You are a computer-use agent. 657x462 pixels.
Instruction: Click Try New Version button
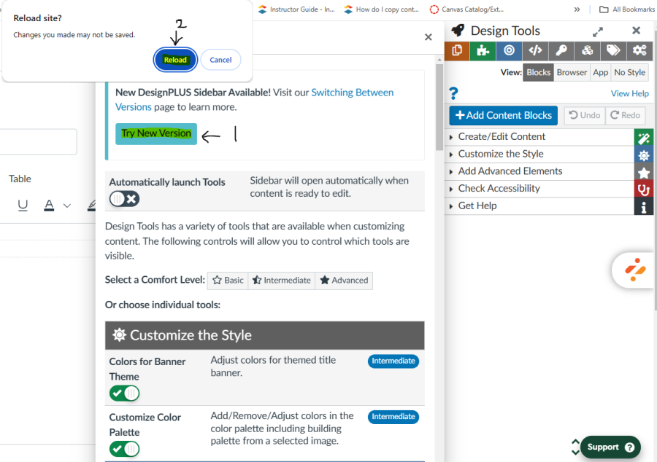(156, 134)
